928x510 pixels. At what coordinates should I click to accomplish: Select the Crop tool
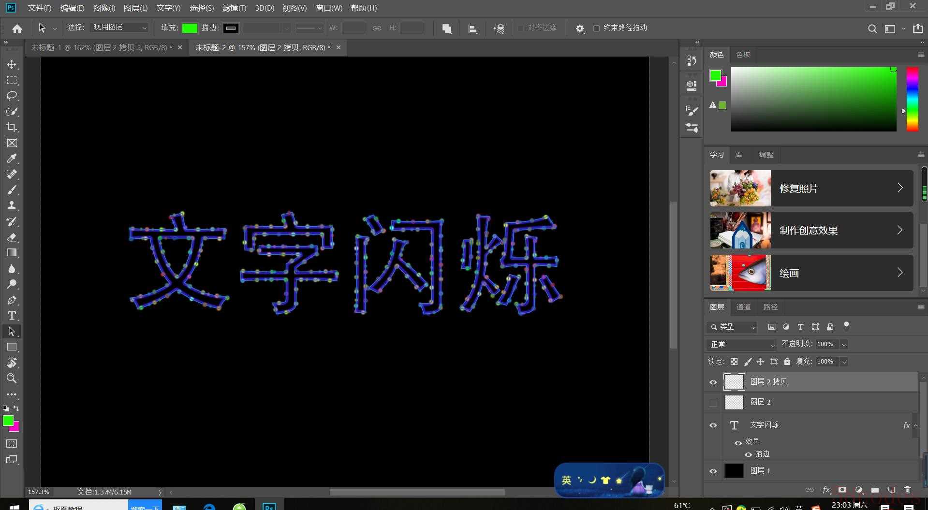pyautogui.click(x=12, y=127)
